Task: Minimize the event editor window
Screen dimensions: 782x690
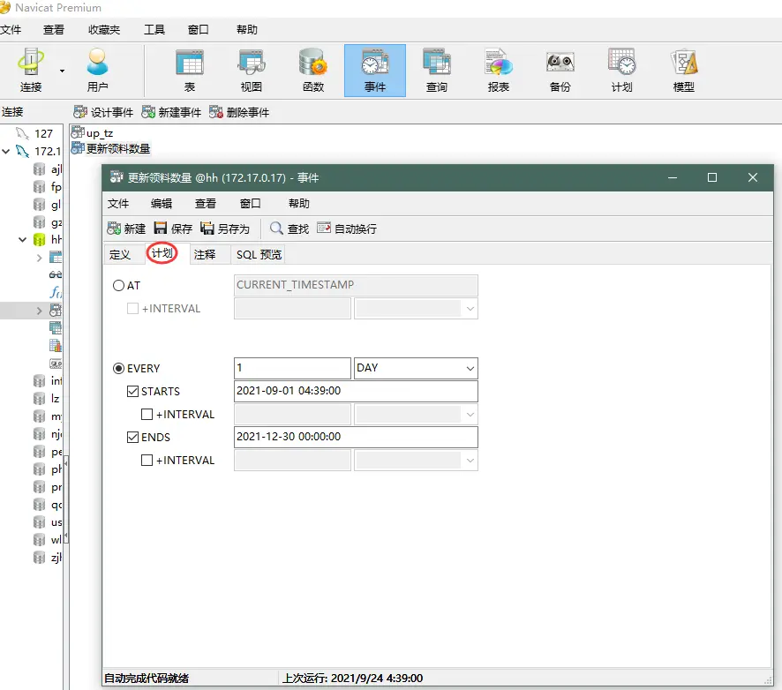Action: (x=673, y=177)
